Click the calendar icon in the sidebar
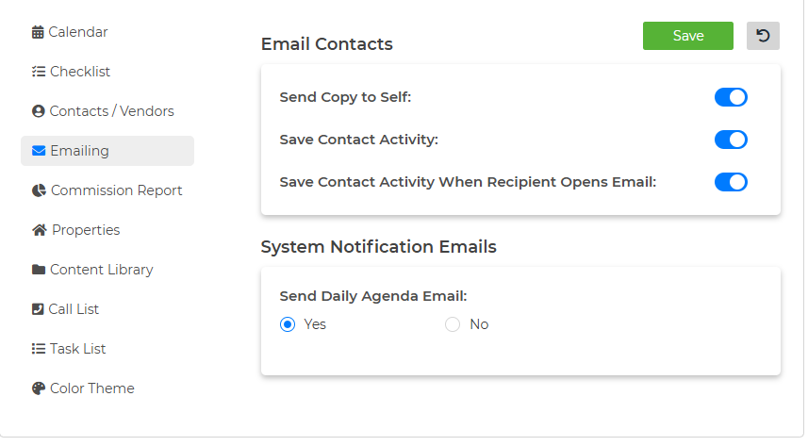This screenshot has height=446, width=808. [x=38, y=32]
